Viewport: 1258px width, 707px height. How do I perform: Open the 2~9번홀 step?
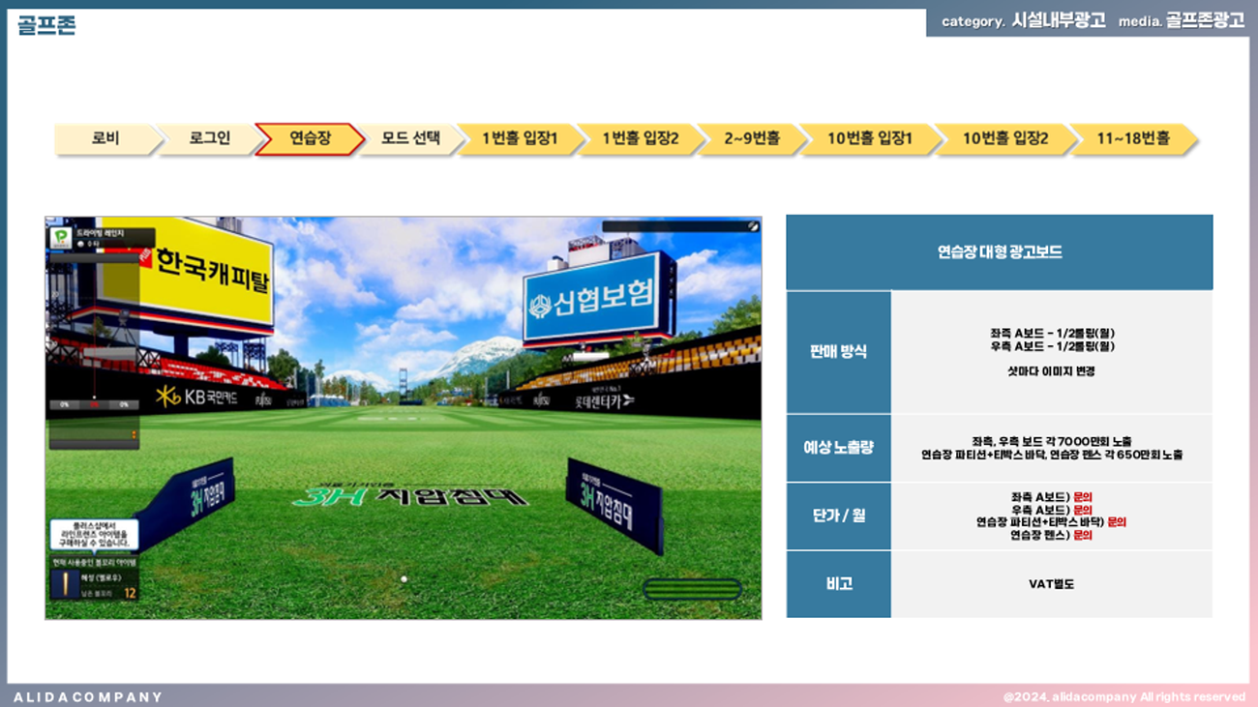point(751,138)
